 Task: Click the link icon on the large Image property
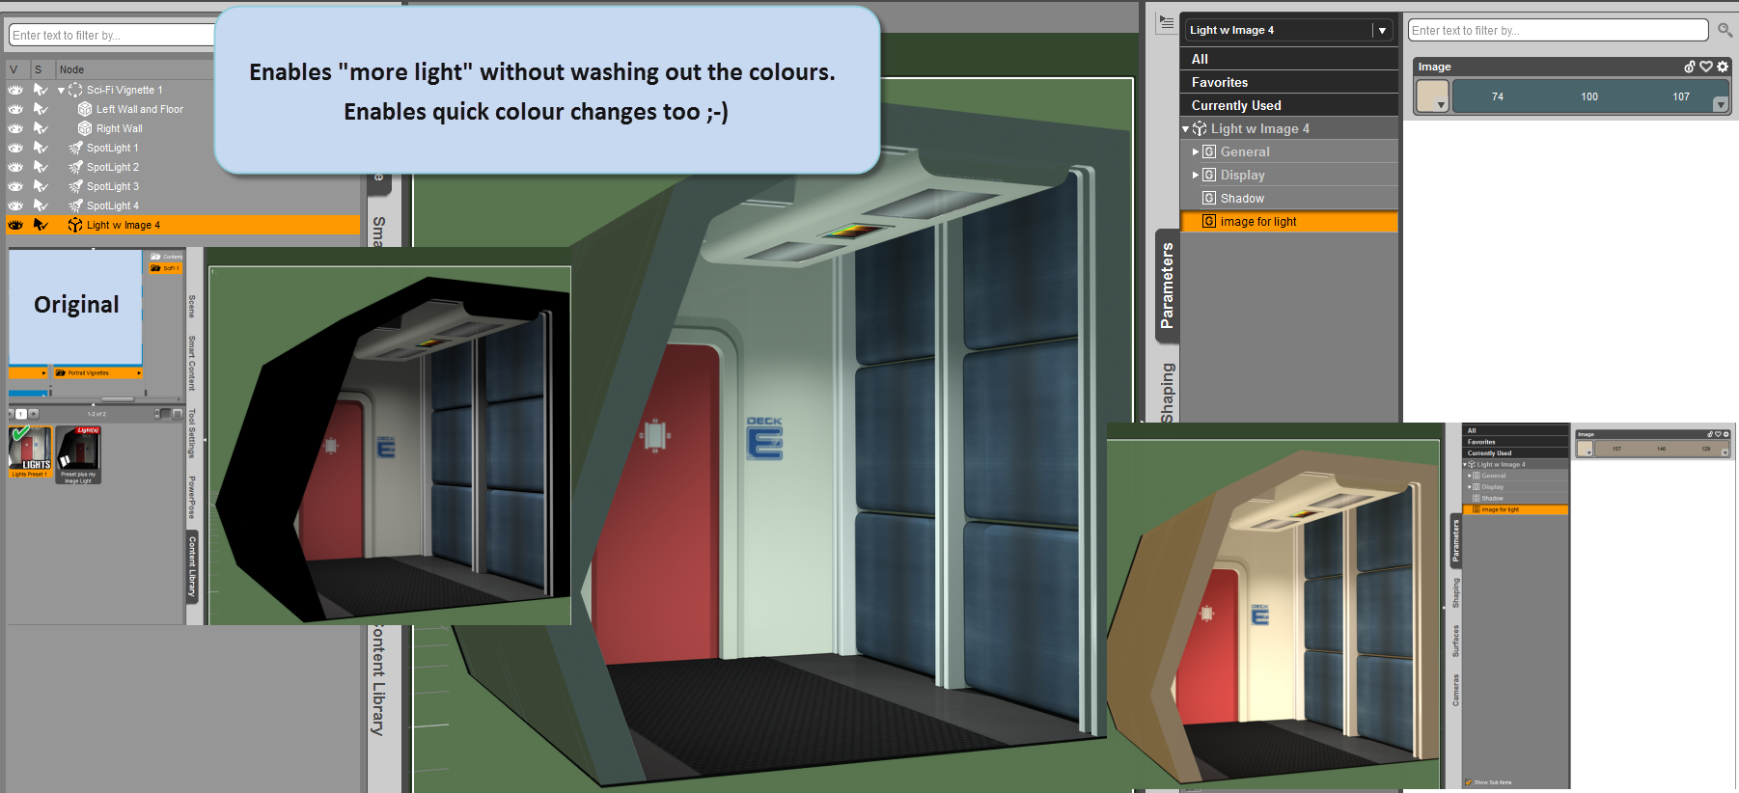1690,67
